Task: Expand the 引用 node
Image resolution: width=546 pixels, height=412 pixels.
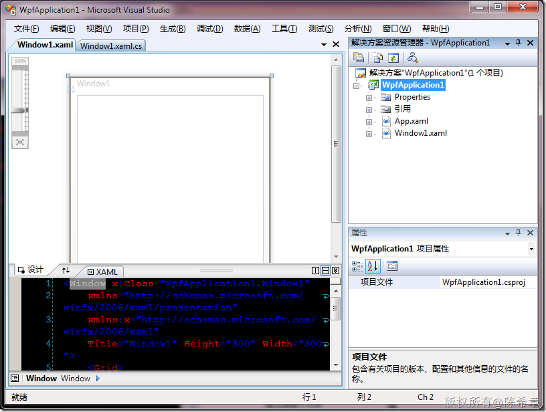Action: coord(369,110)
